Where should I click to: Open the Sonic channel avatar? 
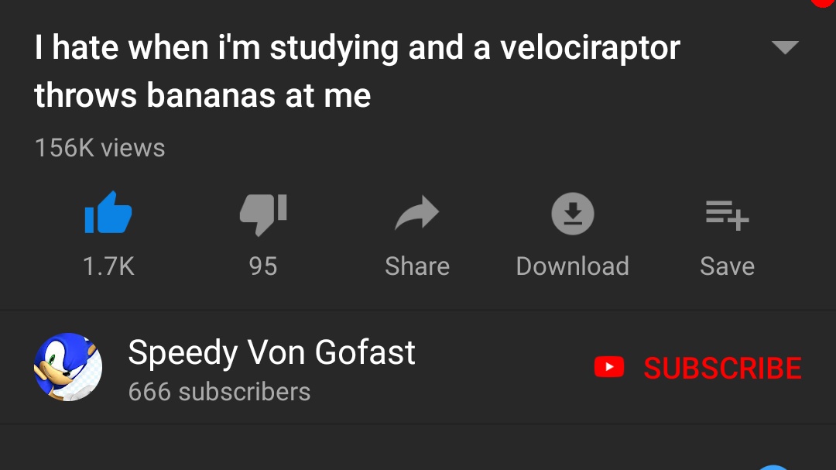point(68,367)
